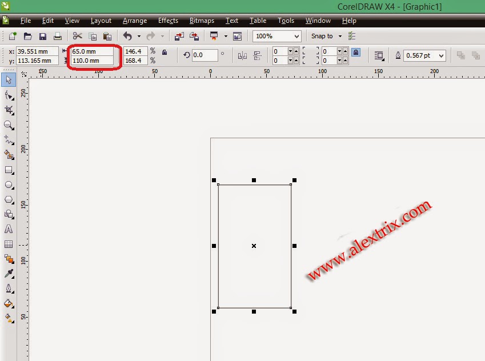This screenshot has width=485, height=361.
Task: Open a file with folder icon
Action: [x=28, y=36]
